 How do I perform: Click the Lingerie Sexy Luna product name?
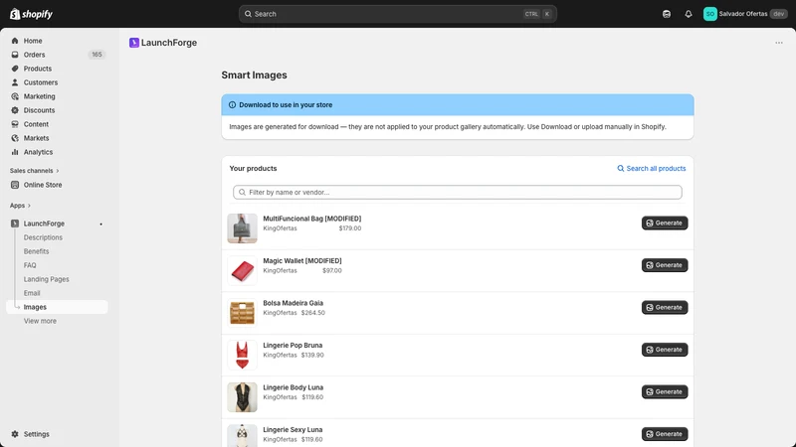293,430
